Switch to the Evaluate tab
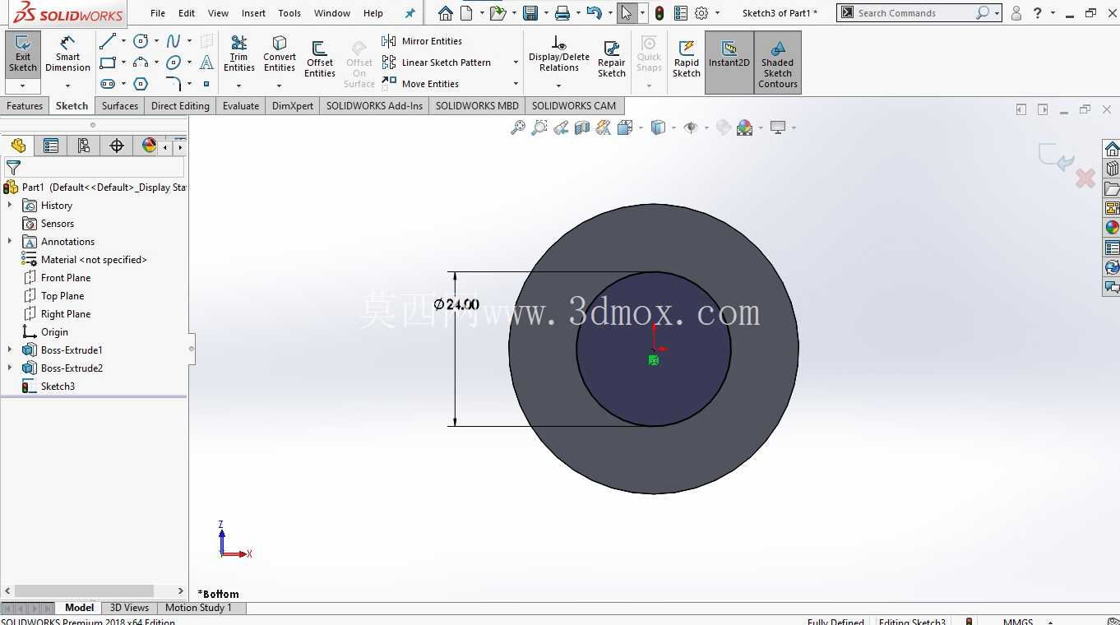The image size is (1120, 625). [241, 106]
